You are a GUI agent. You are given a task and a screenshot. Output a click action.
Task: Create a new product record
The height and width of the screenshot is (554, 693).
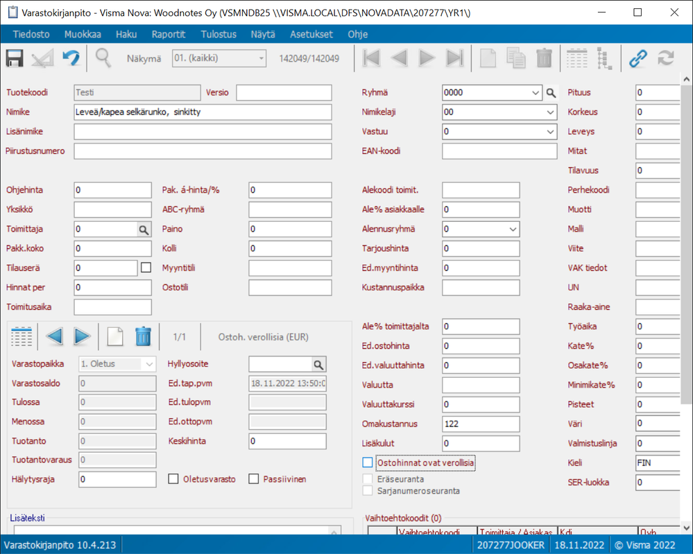[488, 58]
